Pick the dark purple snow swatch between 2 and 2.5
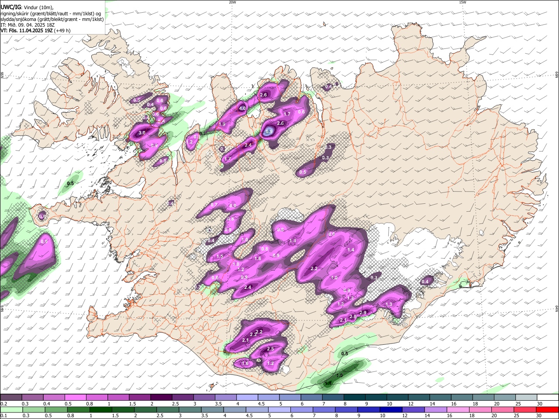Image resolution: width=559 pixels, height=419 pixels. pyautogui.click(x=161, y=397)
